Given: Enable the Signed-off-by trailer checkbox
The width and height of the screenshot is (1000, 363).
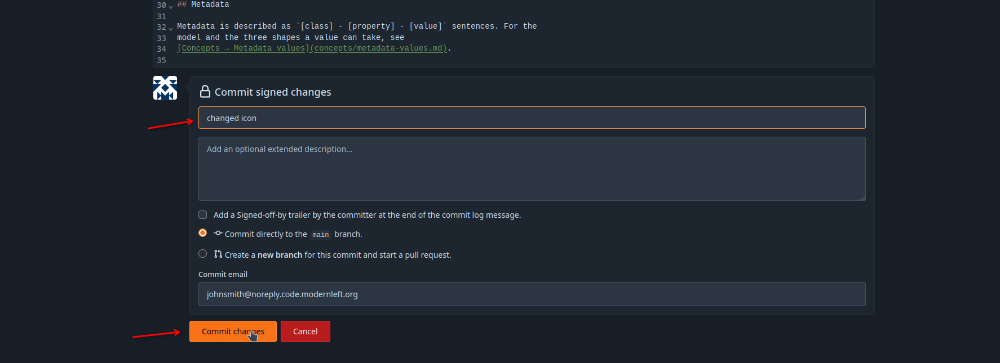Looking at the screenshot, I should pos(203,214).
